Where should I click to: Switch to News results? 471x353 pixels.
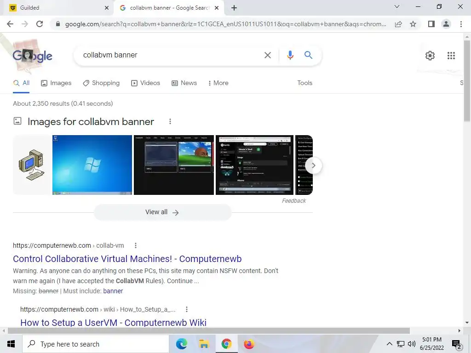(184, 83)
